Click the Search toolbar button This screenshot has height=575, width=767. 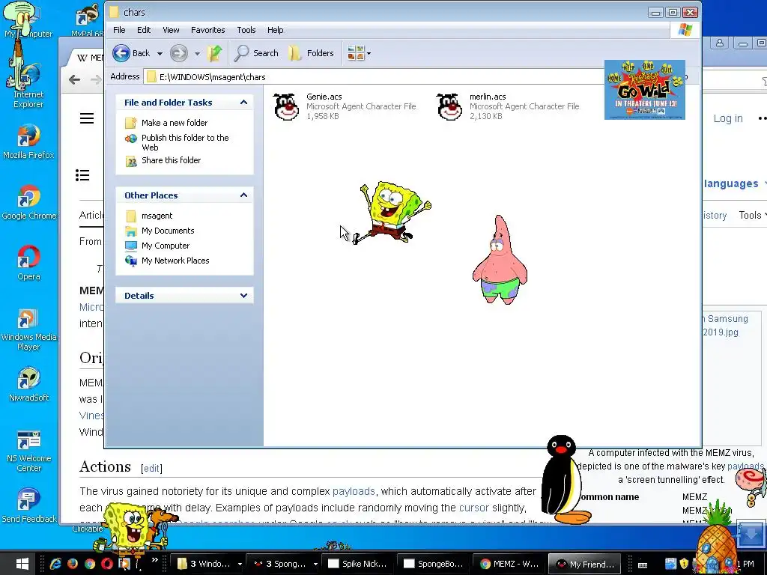click(x=256, y=53)
